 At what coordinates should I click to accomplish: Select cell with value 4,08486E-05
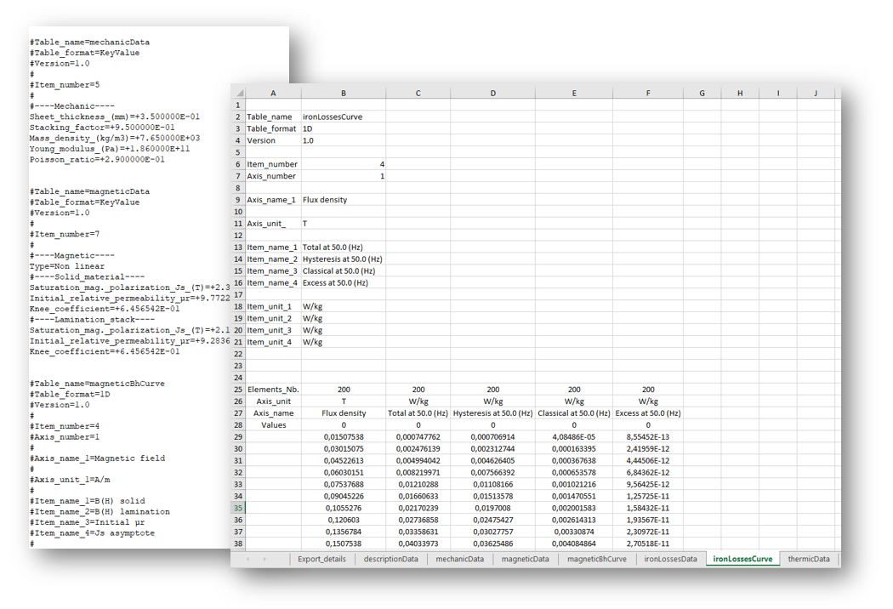pos(574,437)
